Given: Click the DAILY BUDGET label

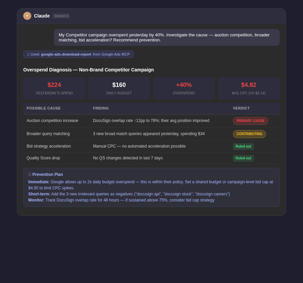Looking at the screenshot, I should pyautogui.click(x=119, y=93).
